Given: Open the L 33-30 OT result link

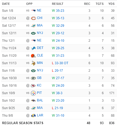Looking at the screenshot, I should [x=60, y=63].
